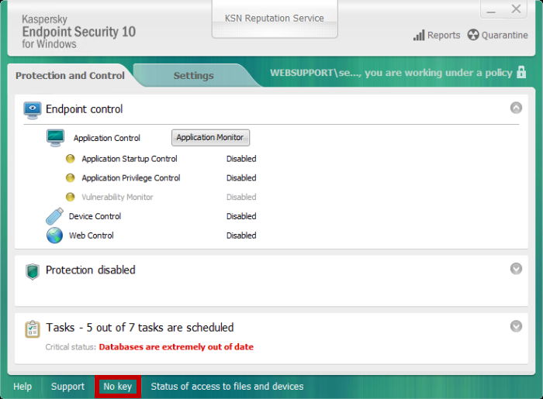Switch to the Settings tab
This screenshot has width=543, height=399.
click(x=193, y=75)
